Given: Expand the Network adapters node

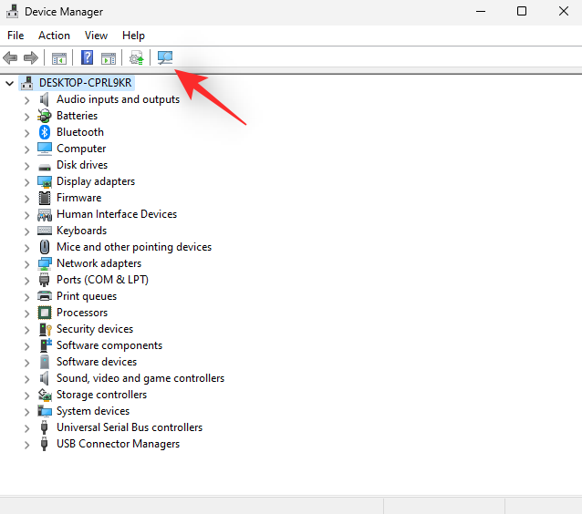Looking at the screenshot, I should [x=27, y=263].
